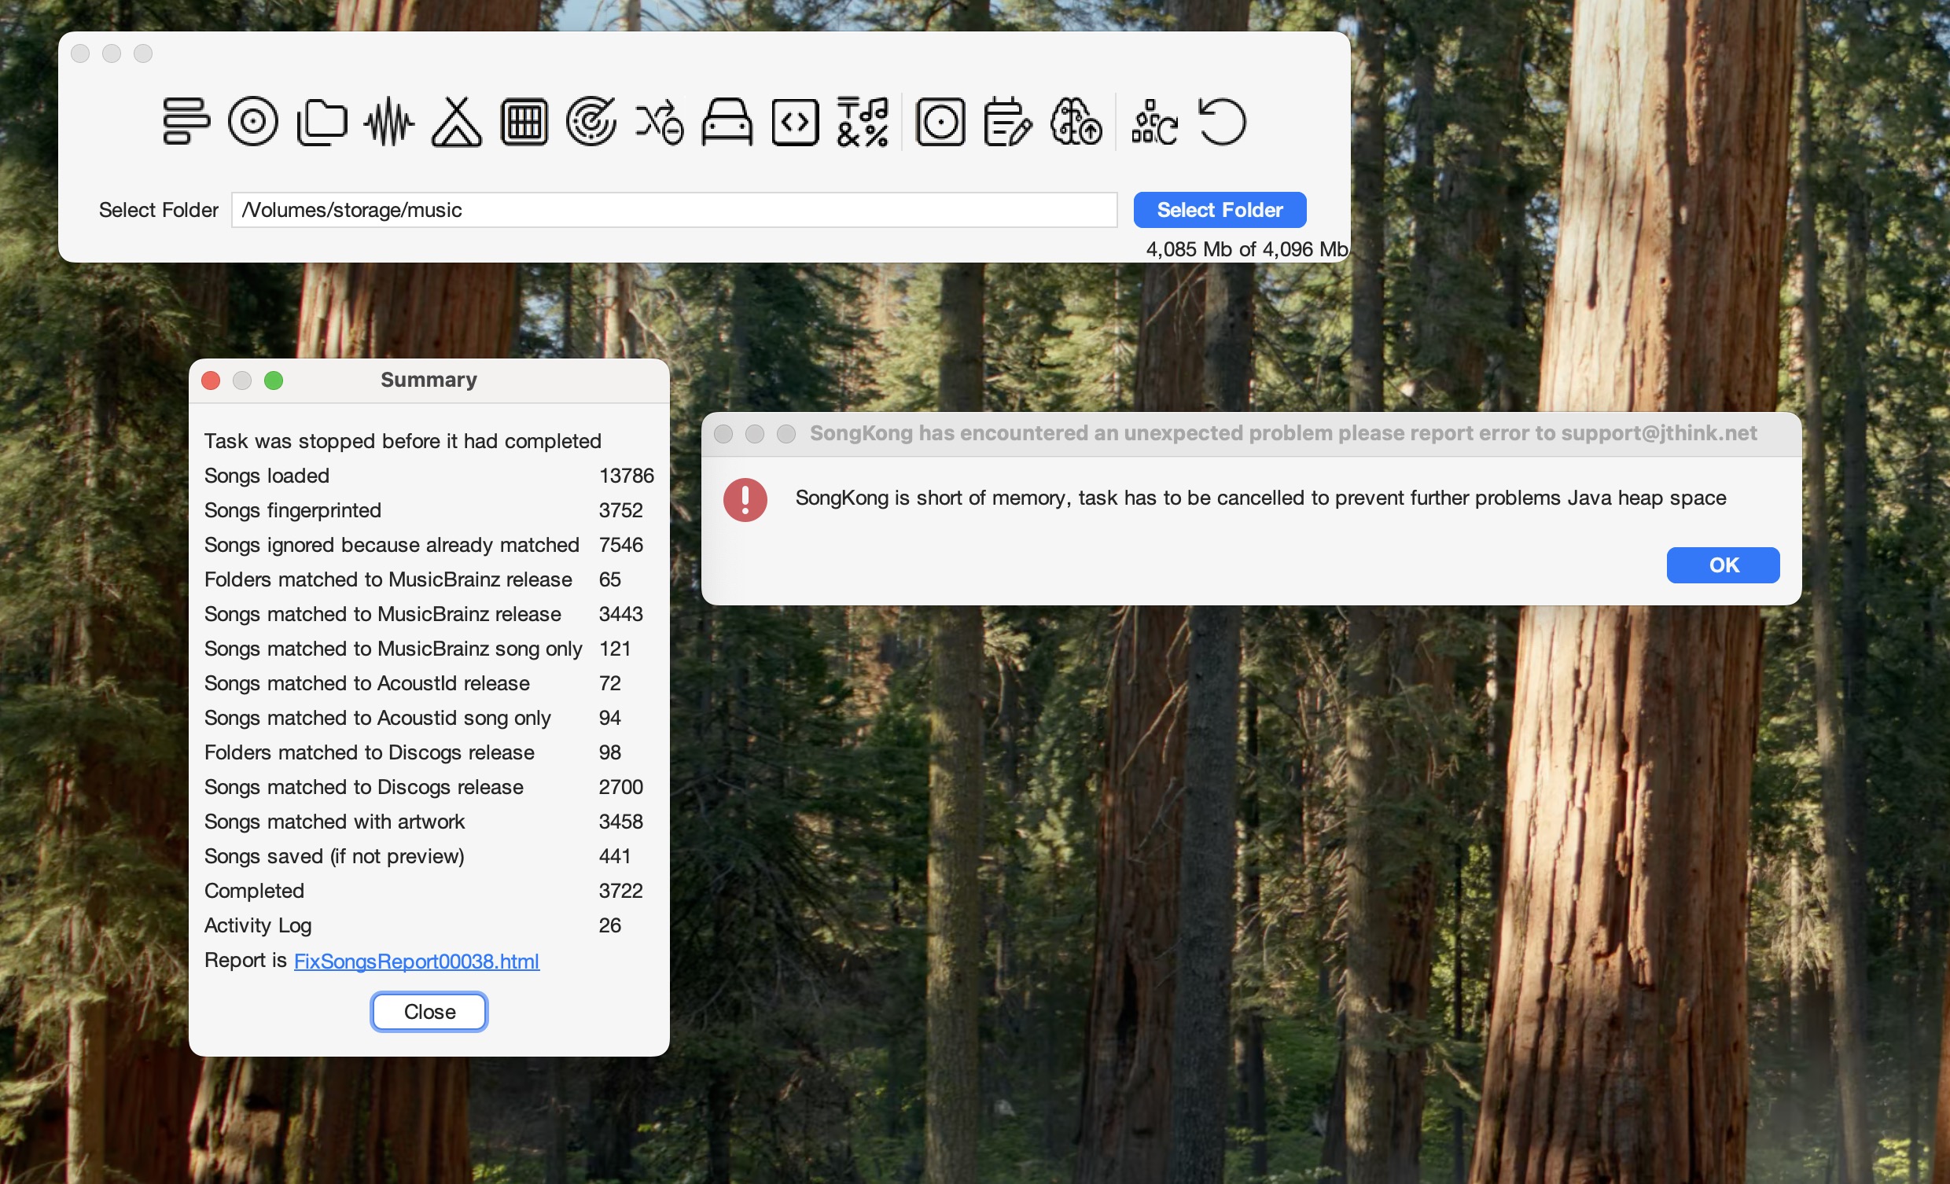Click the Activity Log value 26
This screenshot has height=1184, width=1950.
tap(609, 926)
